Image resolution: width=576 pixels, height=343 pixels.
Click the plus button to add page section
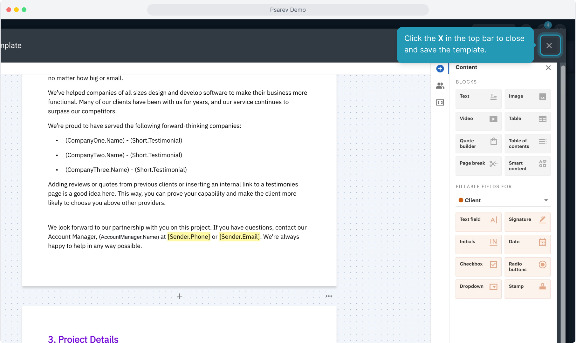[x=179, y=296]
